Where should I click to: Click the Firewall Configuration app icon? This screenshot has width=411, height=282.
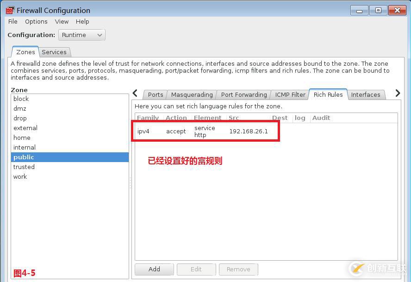pyautogui.click(x=10, y=10)
